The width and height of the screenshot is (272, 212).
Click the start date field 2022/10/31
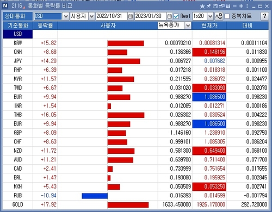[112, 16]
